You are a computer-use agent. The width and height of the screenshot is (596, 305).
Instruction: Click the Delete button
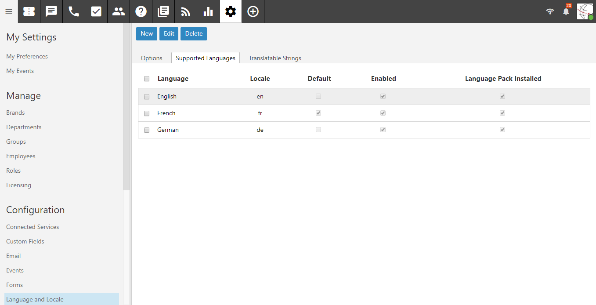pos(194,34)
